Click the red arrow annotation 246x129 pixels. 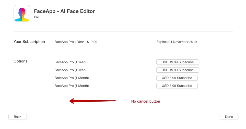92,101
